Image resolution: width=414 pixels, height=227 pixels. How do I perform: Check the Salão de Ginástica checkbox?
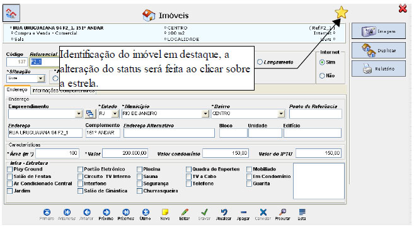80,191
